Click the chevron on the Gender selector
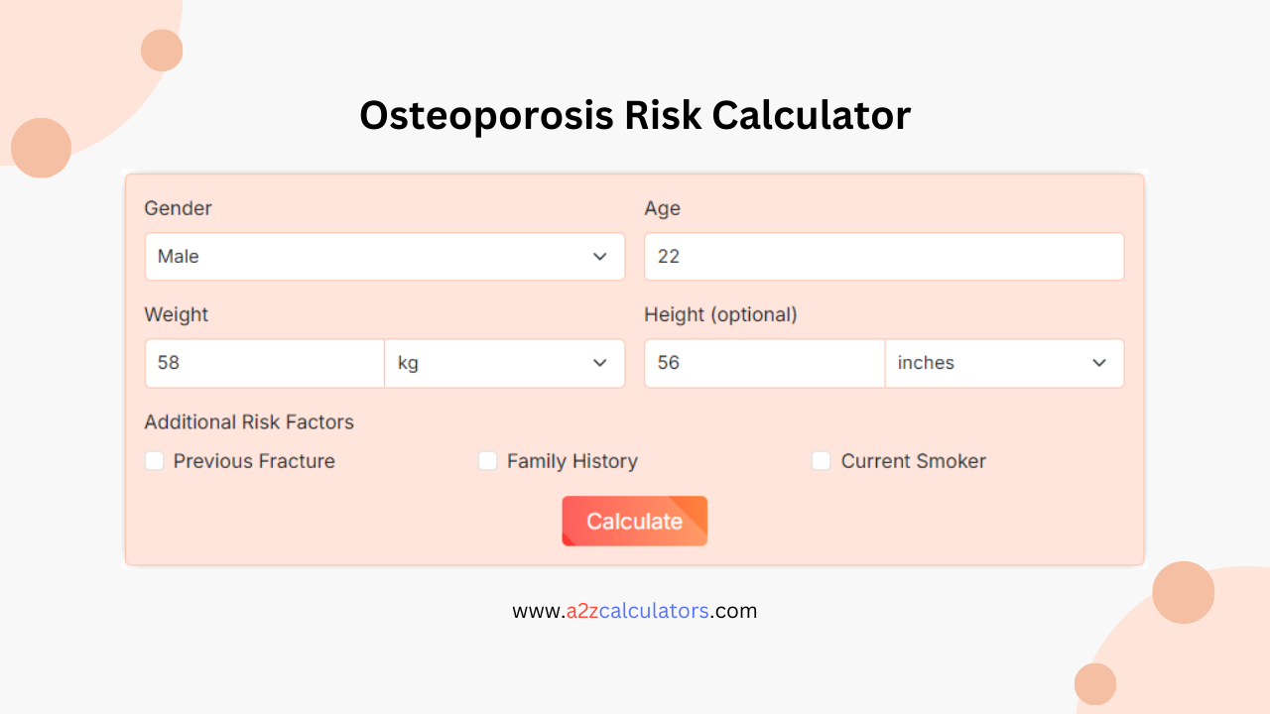Viewport: 1270px width, 714px height. click(599, 256)
